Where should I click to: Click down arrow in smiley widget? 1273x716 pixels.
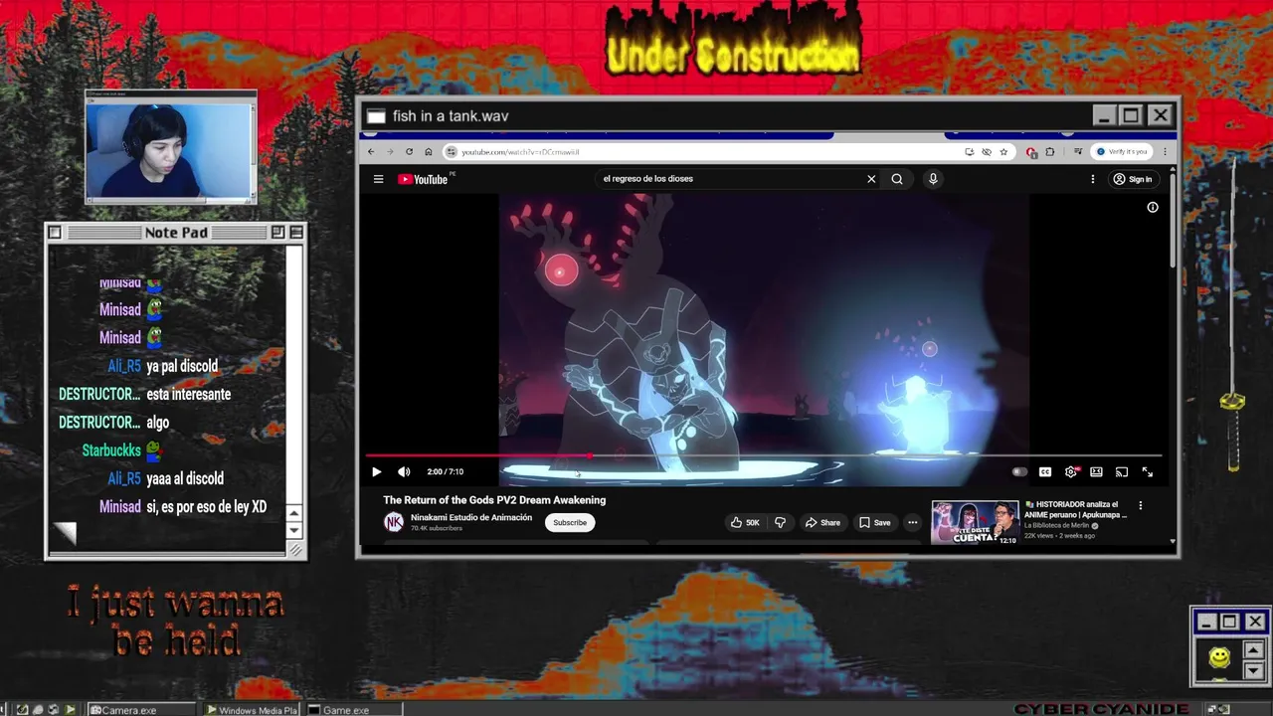[x=1253, y=670]
